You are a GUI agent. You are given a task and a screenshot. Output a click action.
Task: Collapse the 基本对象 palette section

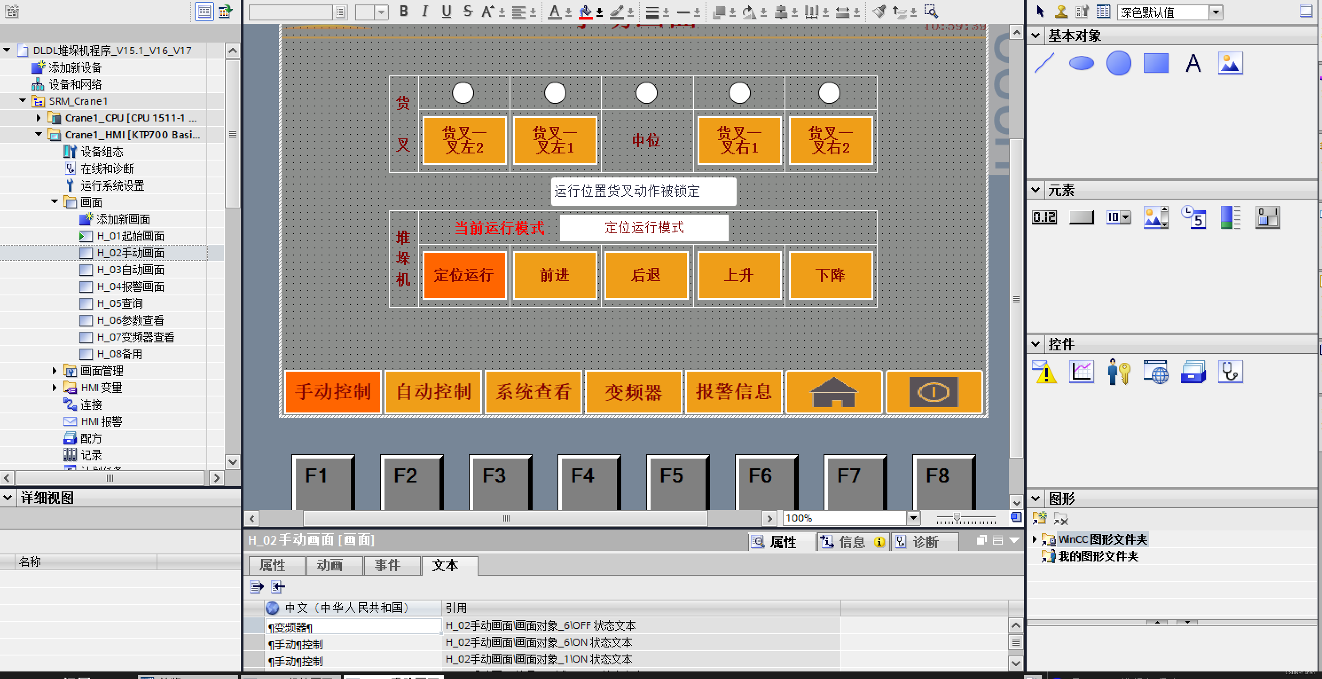[x=1036, y=35]
